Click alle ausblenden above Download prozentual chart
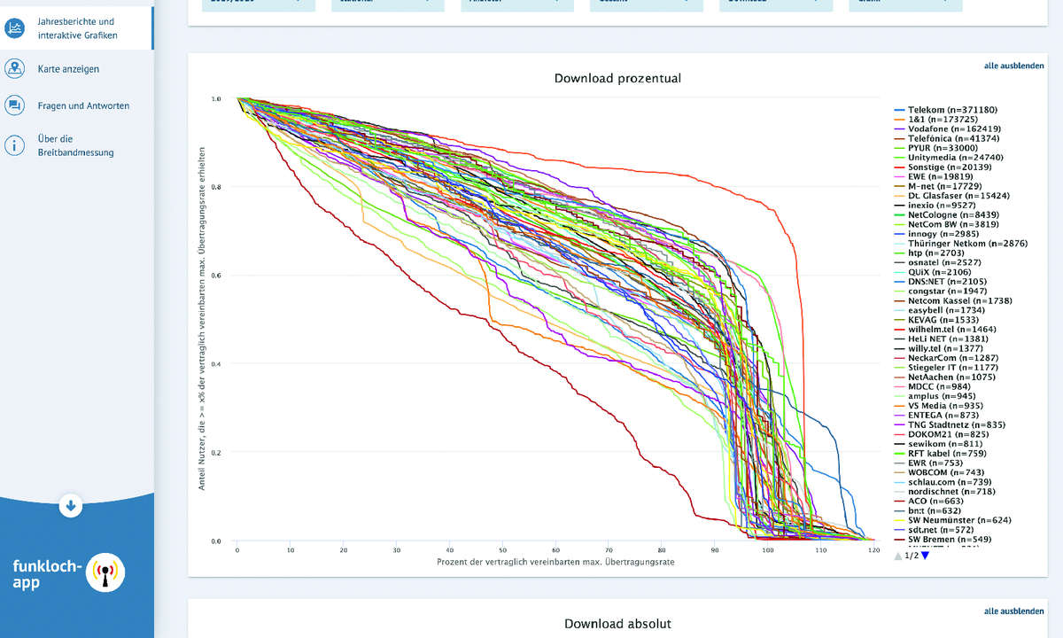This screenshot has width=1063, height=638. pyautogui.click(x=1013, y=66)
